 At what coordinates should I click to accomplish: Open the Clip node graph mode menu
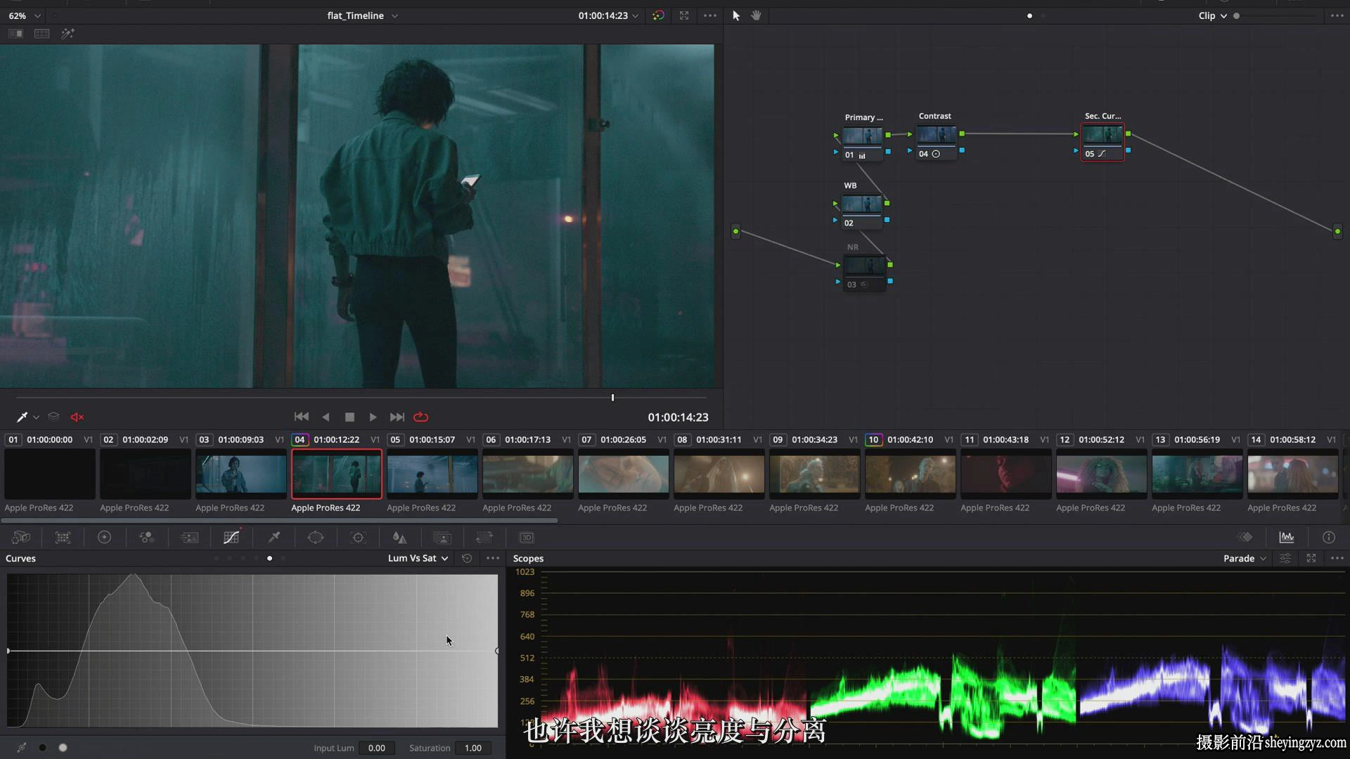pos(1213,15)
